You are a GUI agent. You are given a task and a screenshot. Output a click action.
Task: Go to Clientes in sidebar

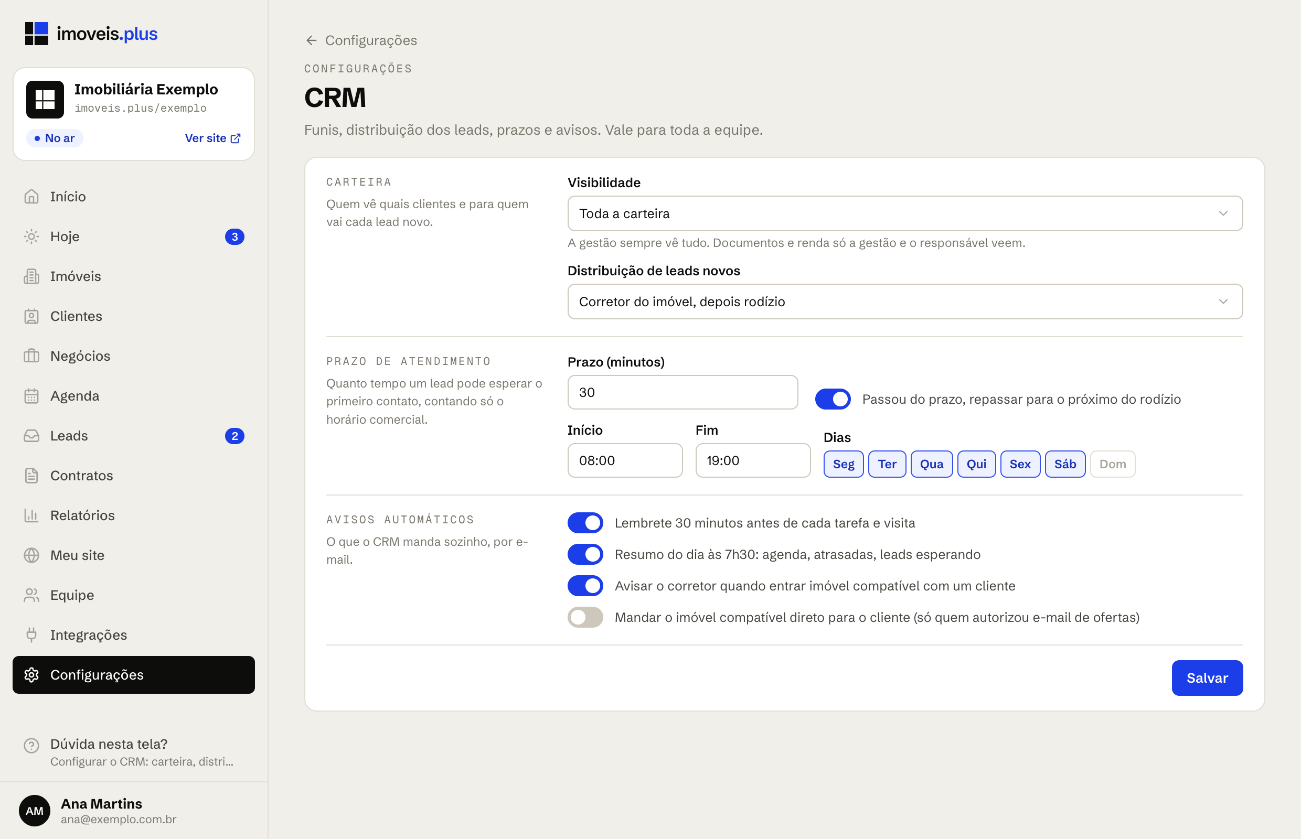pos(134,316)
